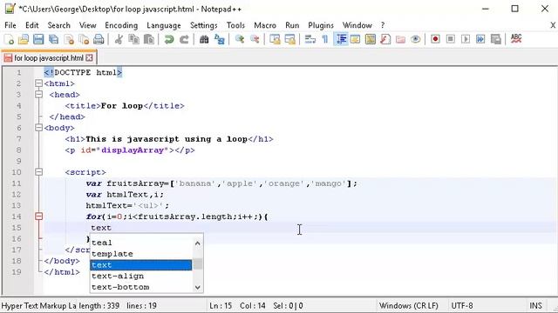Image resolution: width=558 pixels, height=313 pixels.
Task: Print the document using printer icon
Action: coord(99,39)
